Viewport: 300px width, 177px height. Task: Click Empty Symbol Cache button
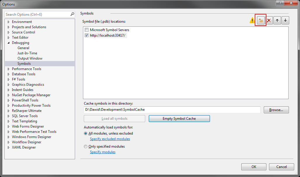click(179, 119)
